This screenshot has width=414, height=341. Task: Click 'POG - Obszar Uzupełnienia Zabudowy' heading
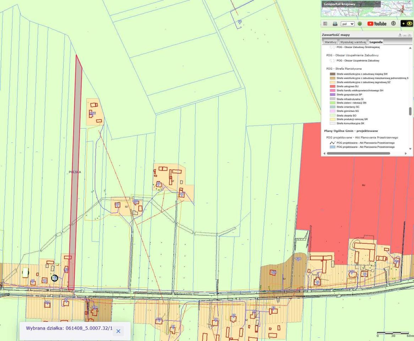pos(352,55)
